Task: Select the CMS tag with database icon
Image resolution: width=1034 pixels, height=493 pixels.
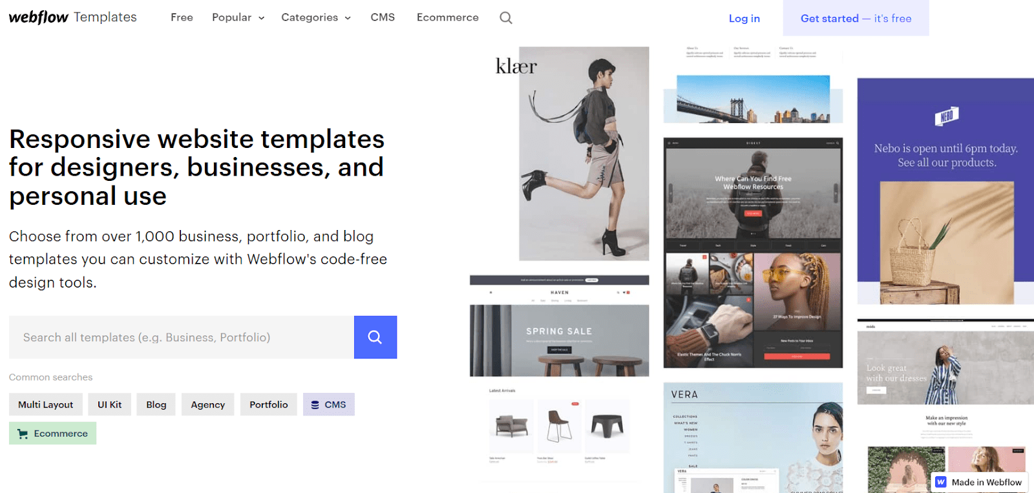Action: (x=329, y=404)
